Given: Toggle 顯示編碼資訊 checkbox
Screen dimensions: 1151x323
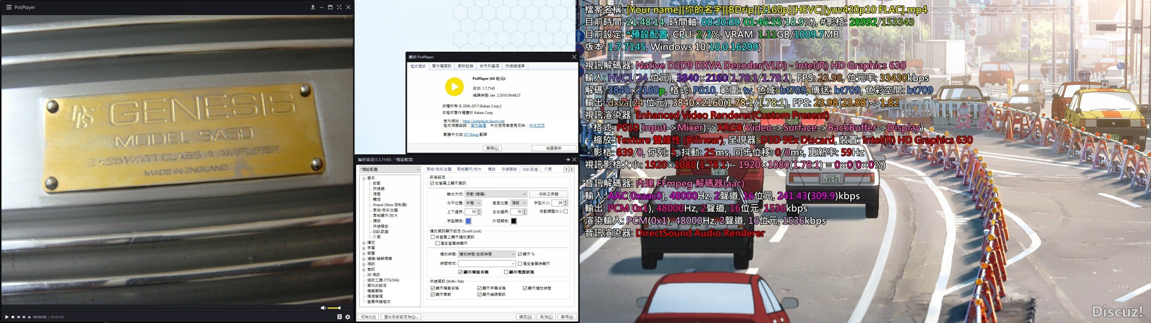Looking at the screenshot, I should (x=479, y=294).
